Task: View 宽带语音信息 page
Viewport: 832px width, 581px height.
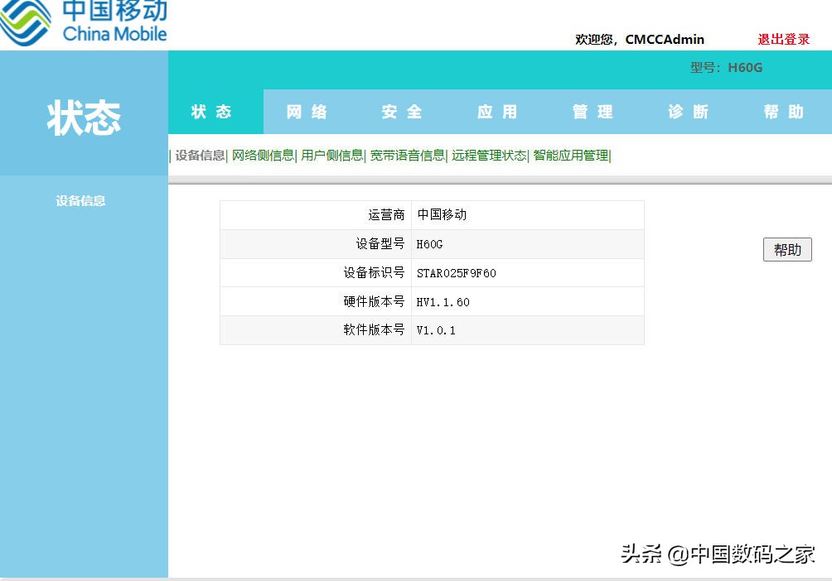Action: (408, 156)
